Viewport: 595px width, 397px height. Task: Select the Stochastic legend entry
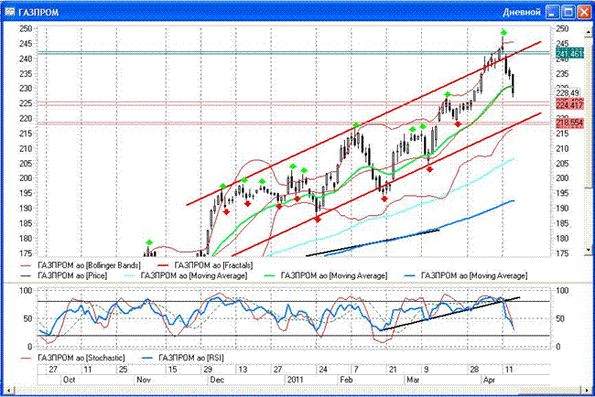[x=72, y=358]
